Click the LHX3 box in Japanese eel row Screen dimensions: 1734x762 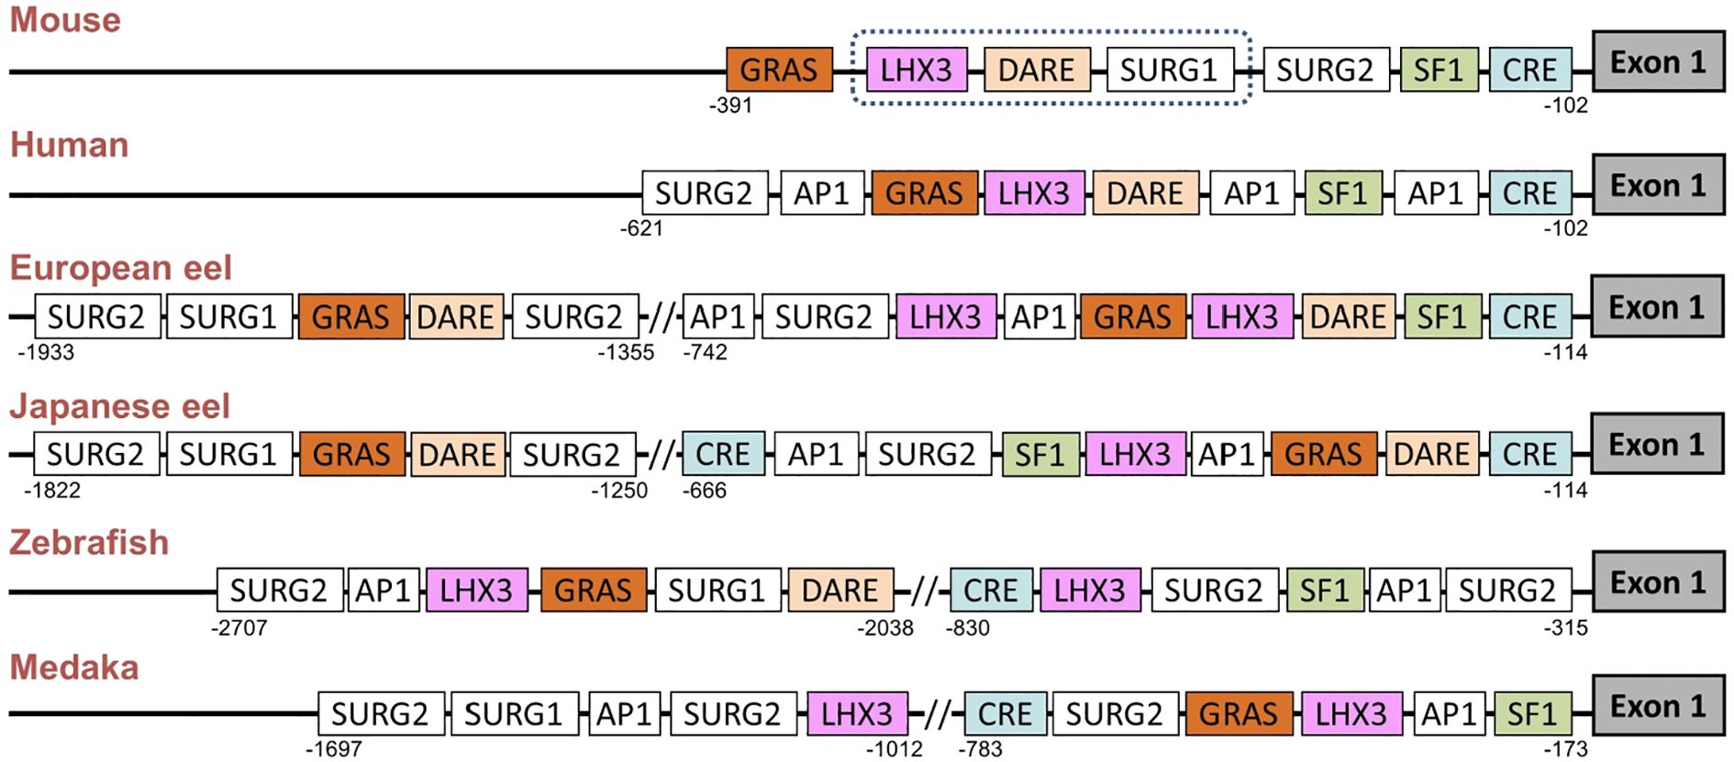(x=1135, y=455)
